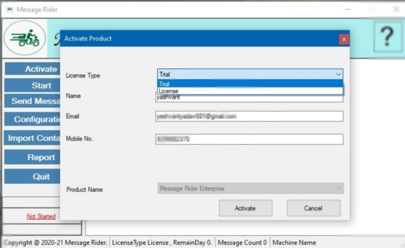Viewport: 405px width, 248px height.
Task: Click the License Type label
Action: (x=83, y=76)
